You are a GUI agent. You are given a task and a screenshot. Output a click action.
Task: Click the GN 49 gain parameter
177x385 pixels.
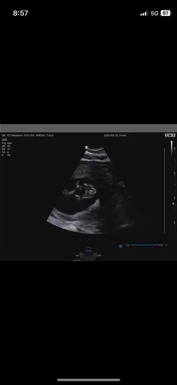pos(6,146)
